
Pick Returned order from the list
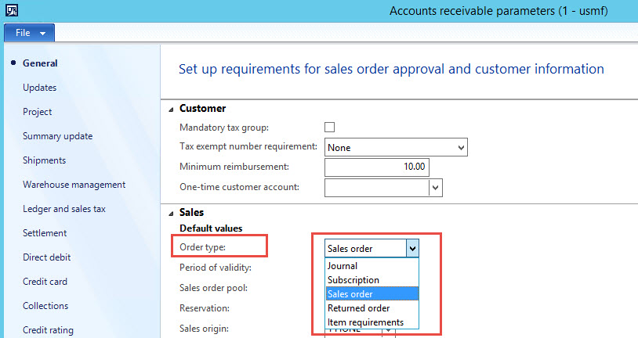pos(358,308)
